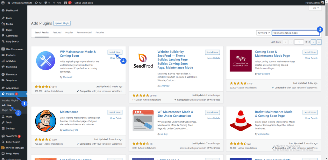Image resolution: width=328 pixels, height=160 pixels.
Task: Focus the plugin search input field
Action: click(296, 33)
